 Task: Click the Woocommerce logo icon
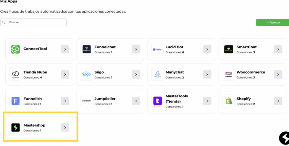click(x=228, y=75)
